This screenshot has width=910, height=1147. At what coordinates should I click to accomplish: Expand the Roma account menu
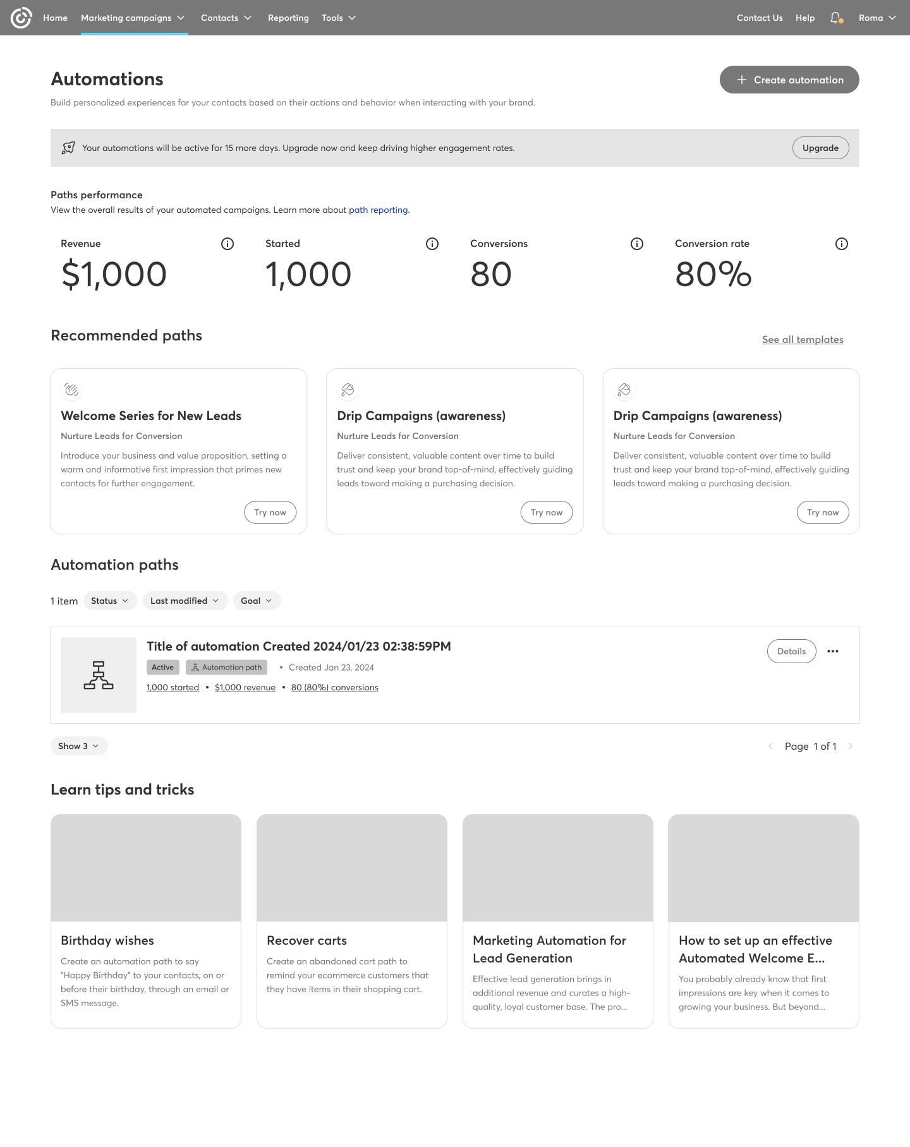point(877,18)
